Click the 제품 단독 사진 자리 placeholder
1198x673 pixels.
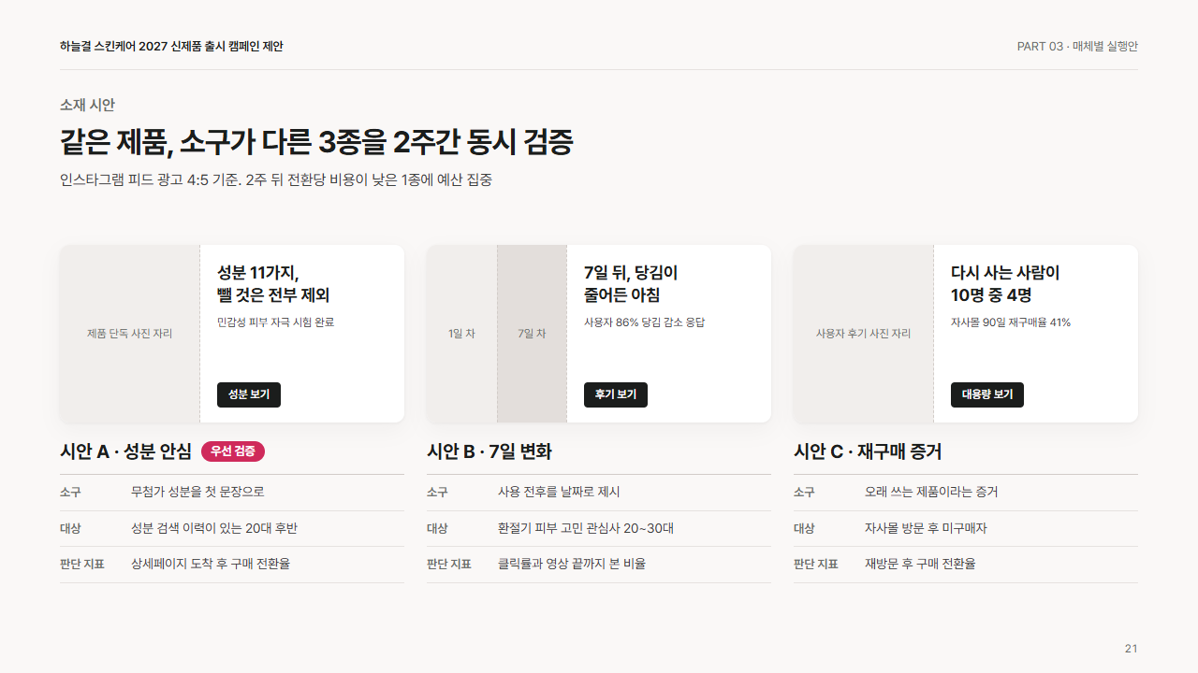(x=130, y=334)
